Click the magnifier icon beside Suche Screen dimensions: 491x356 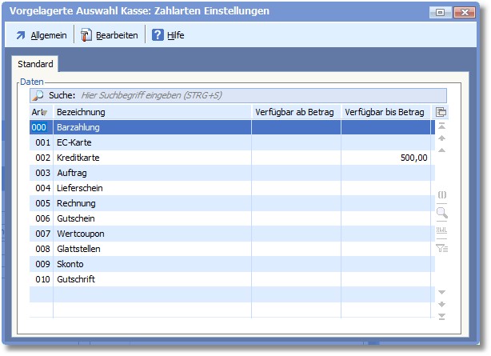click(38, 95)
